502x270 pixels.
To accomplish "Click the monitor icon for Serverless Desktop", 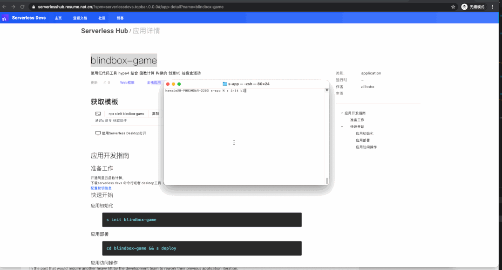I will click(x=98, y=133).
